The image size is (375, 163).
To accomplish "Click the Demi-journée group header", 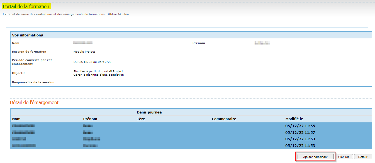I will 149,112.
